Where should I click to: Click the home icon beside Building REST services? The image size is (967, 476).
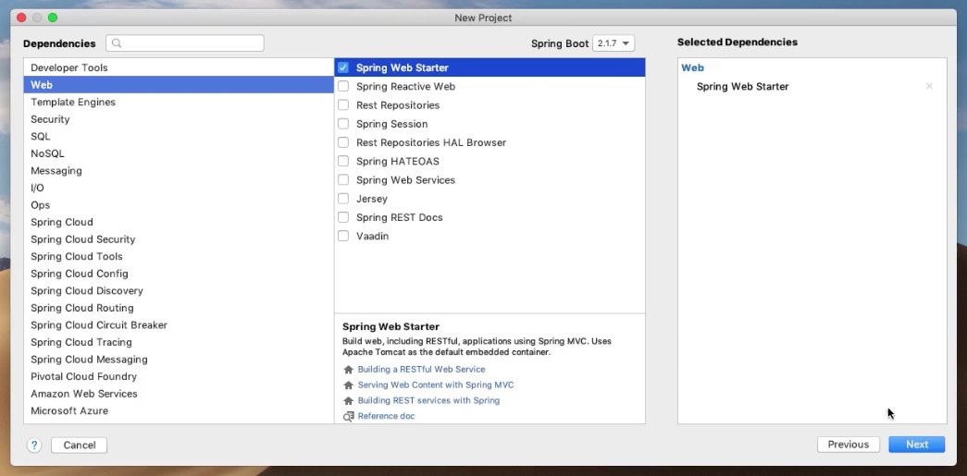(x=349, y=400)
